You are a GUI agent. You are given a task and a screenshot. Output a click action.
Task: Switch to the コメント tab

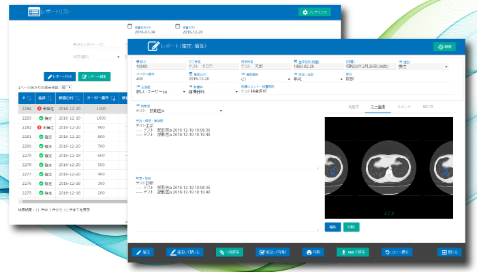403,107
